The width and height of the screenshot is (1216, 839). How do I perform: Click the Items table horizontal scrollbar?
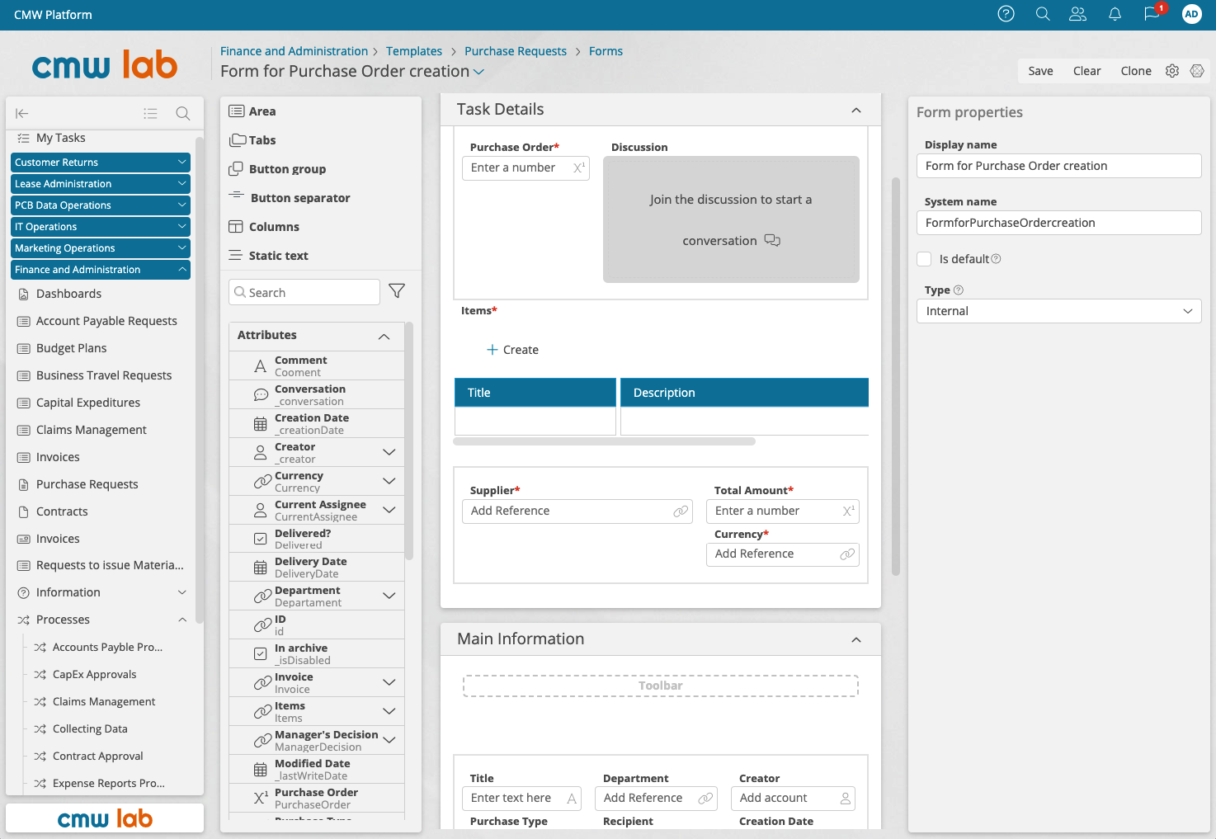click(605, 441)
